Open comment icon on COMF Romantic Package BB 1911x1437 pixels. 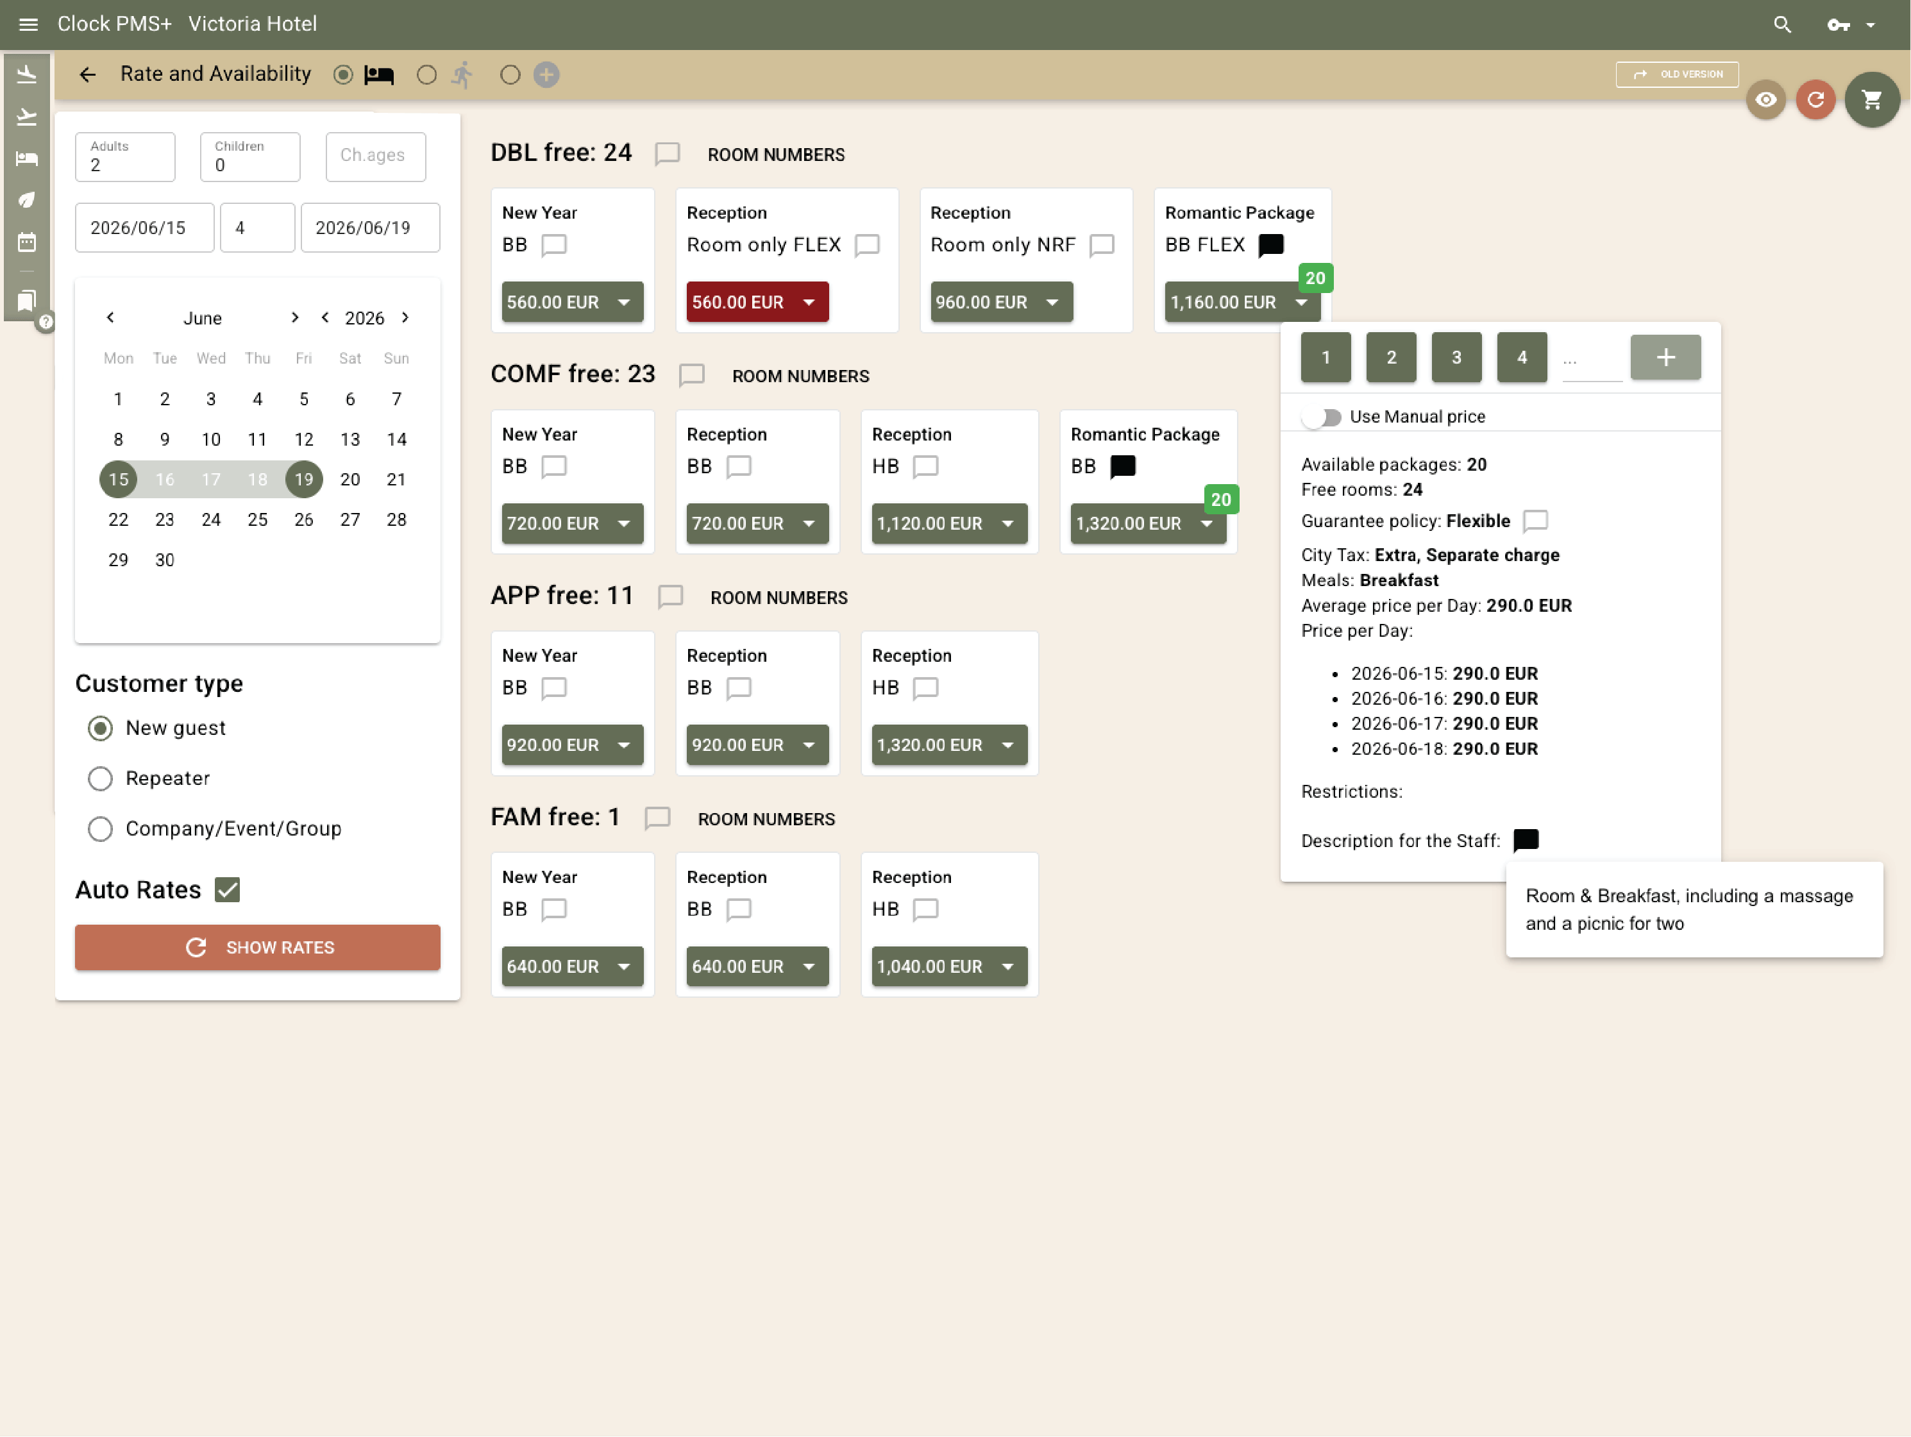coord(1122,467)
